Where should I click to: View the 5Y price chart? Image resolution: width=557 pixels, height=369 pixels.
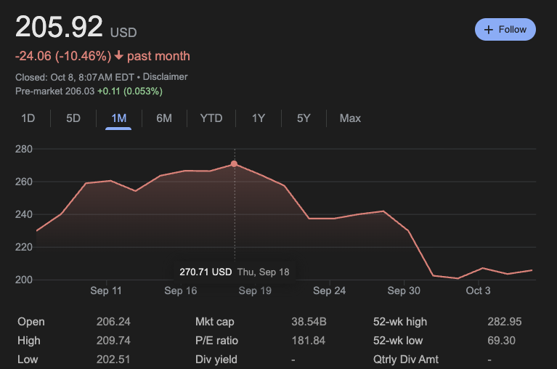(304, 118)
